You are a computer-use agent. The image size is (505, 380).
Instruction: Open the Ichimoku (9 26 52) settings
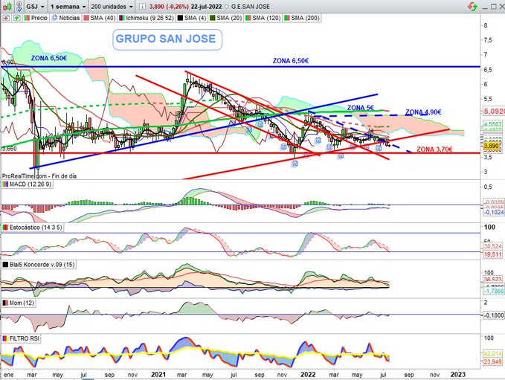tap(147, 18)
